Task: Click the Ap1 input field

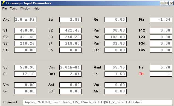Action: click(71, 85)
